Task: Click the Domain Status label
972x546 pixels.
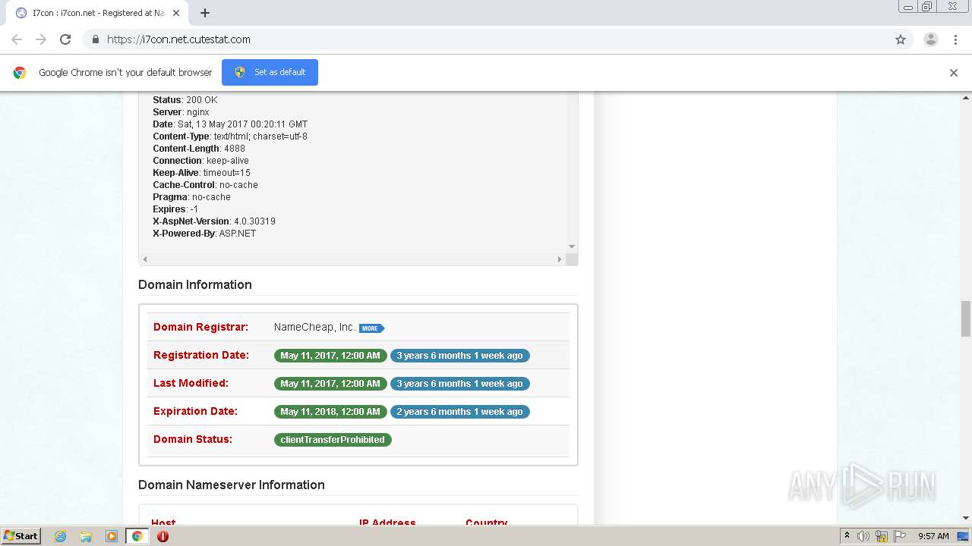Action: (x=193, y=439)
